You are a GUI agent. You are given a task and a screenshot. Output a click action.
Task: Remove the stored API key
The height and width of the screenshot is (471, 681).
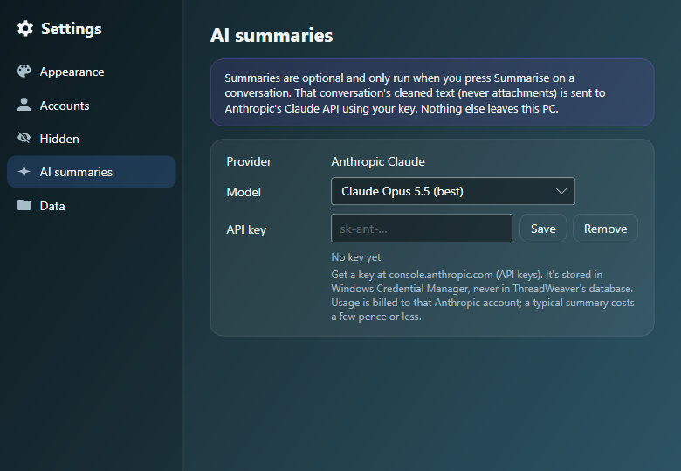pos(605,229)
